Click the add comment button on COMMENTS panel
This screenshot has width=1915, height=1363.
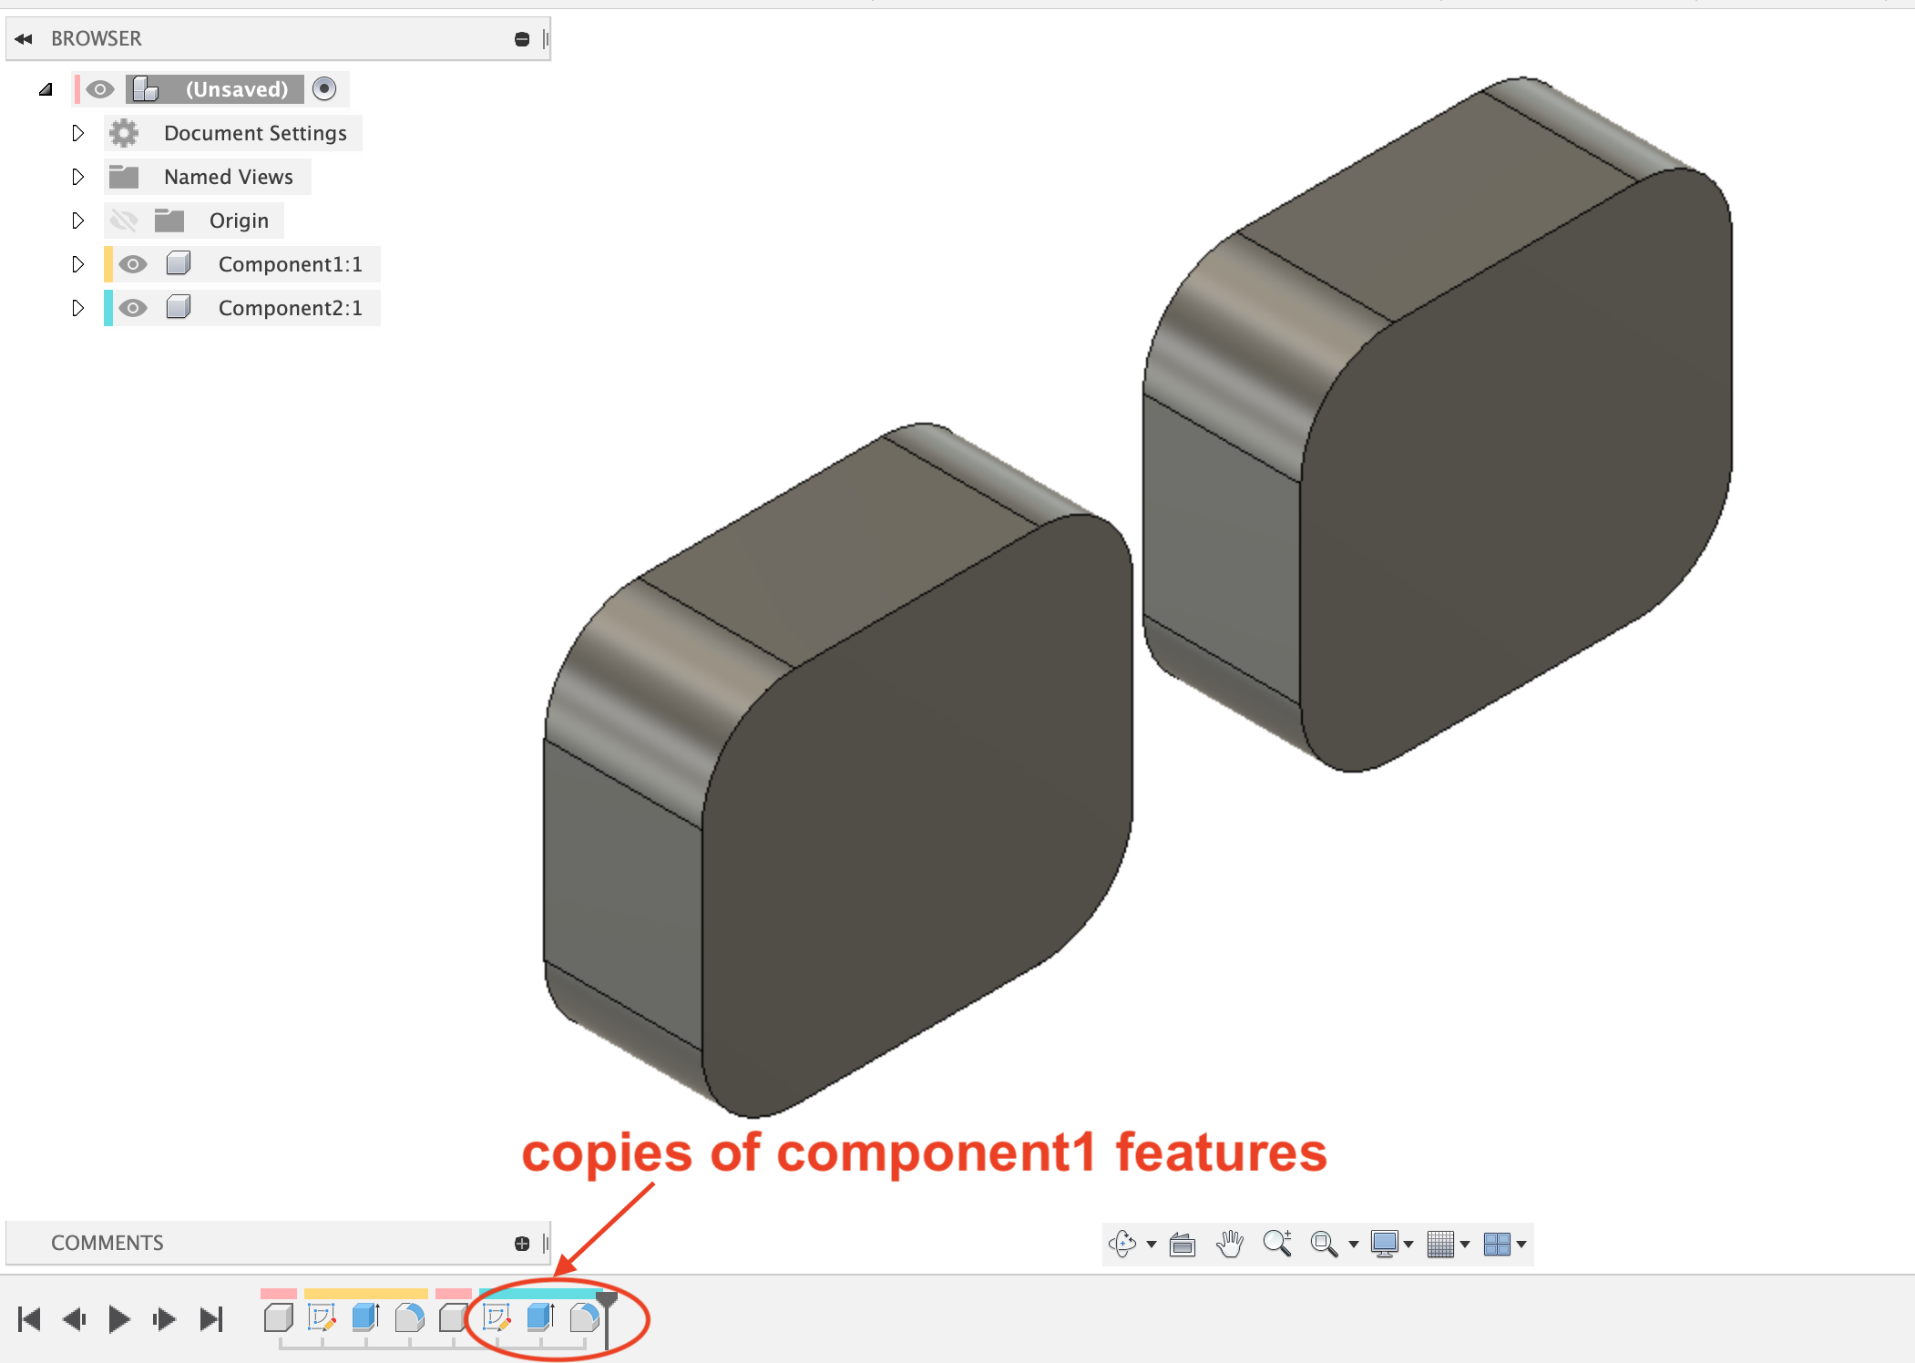click(522, 1242)
